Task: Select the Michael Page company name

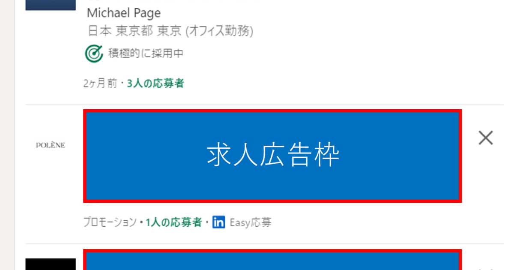Action: pyautogui.click(x=124, y=13)
